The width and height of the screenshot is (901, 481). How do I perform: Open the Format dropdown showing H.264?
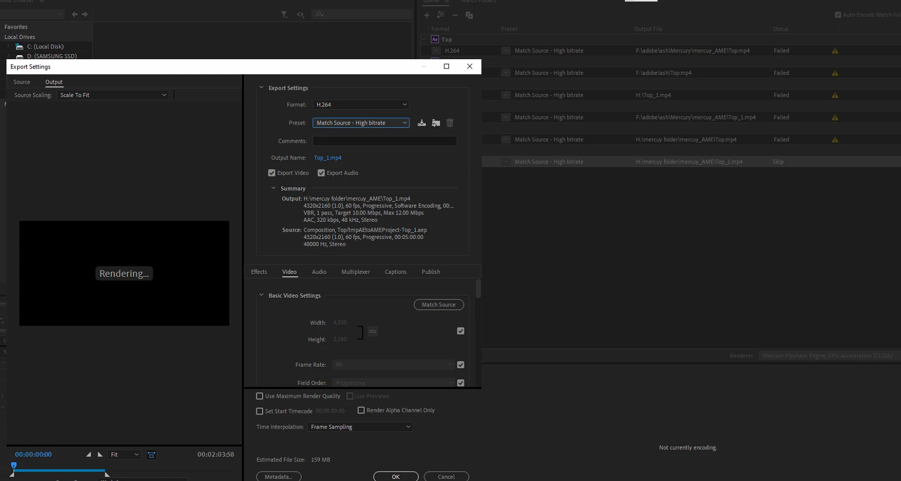tap(361, 105)
